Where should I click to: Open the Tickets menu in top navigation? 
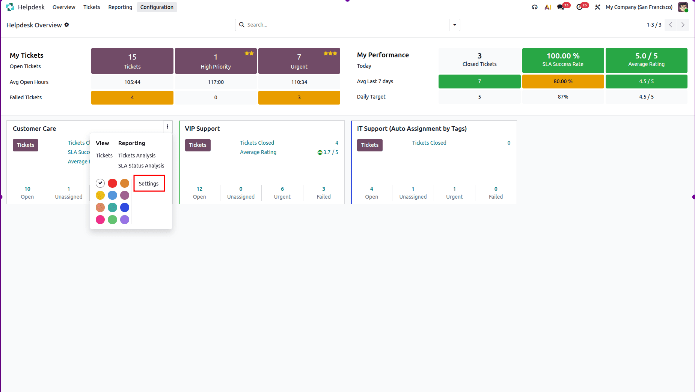[x=92, y=7]
